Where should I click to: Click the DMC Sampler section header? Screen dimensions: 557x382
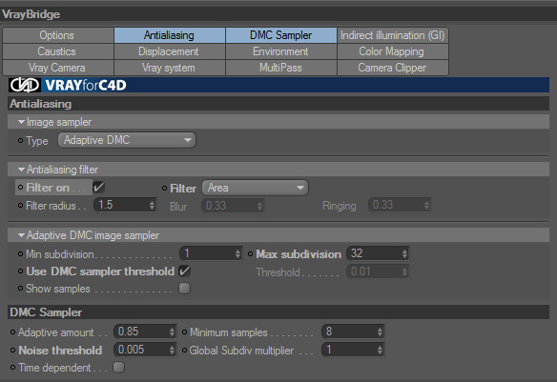pyautogui.click(x=278, y=312)
